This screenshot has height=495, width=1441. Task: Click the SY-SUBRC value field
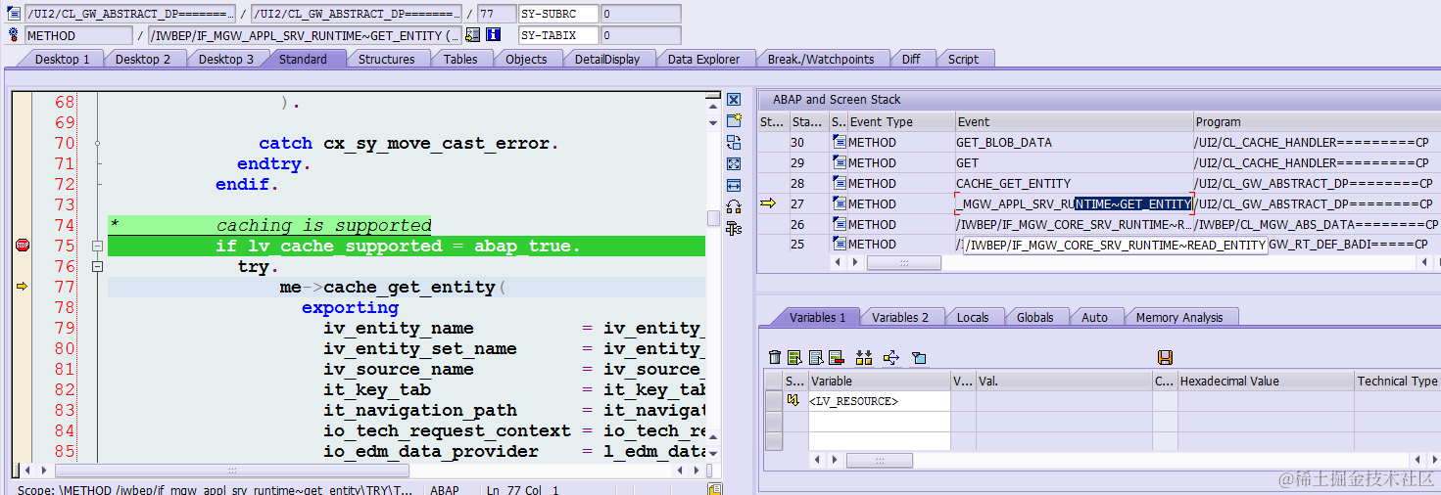tap(641, 14)
